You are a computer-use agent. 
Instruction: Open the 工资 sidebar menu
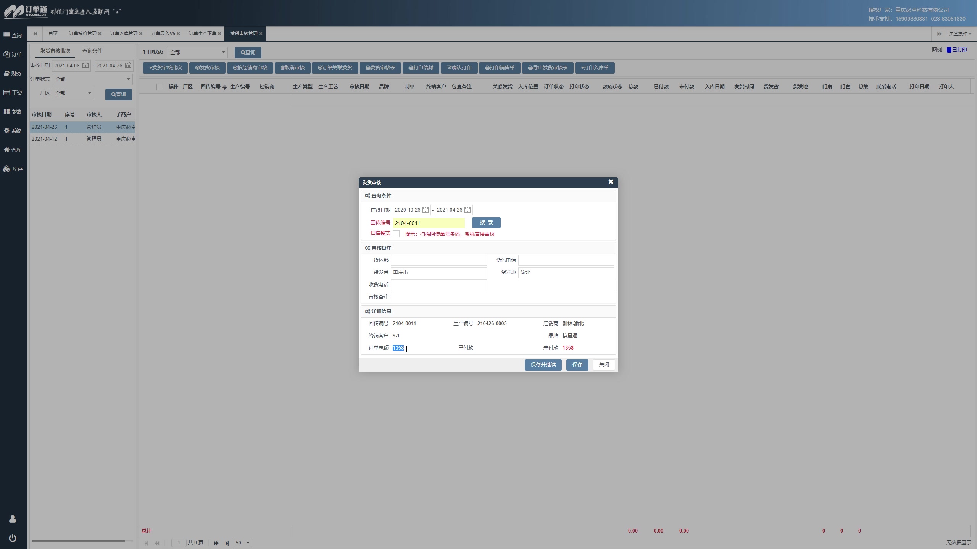(x=13, y=93)
